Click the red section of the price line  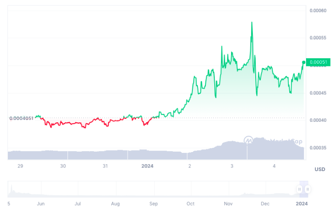(x=70, y=124)
